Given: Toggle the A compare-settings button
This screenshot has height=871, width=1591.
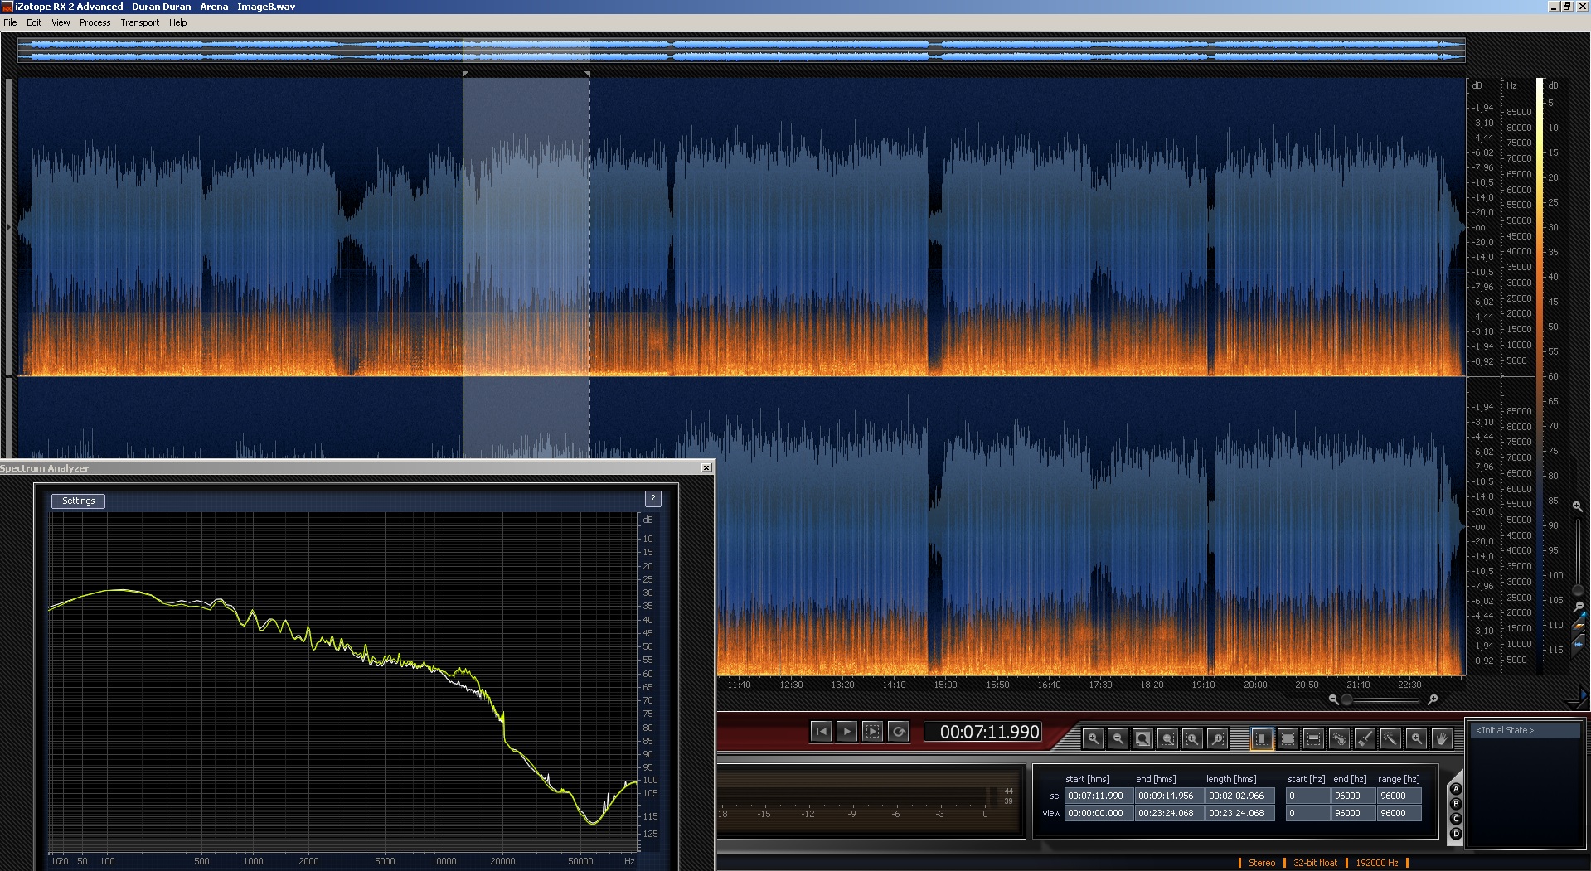Looking at the screenshot, I should (x=1456, y=790).
